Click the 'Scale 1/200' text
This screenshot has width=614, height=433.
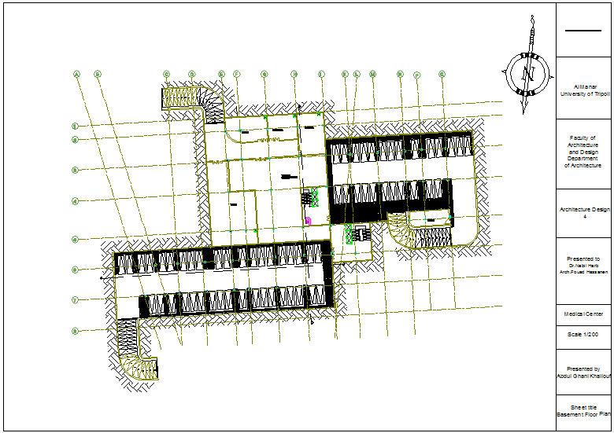[x=583, y=335]
